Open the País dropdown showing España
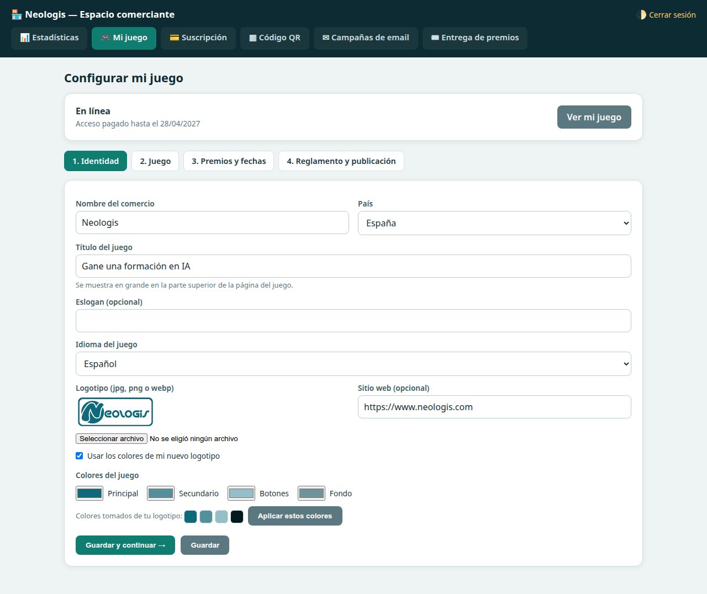Viewport: 707px width, 594px height. tap(494, 223)
